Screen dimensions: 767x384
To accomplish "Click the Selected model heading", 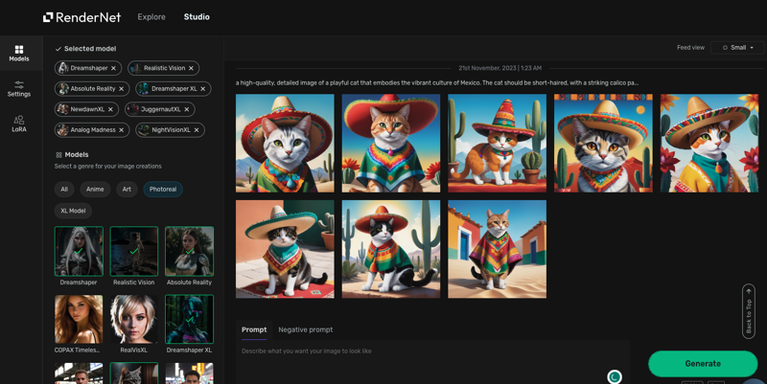I will (90, 49).
